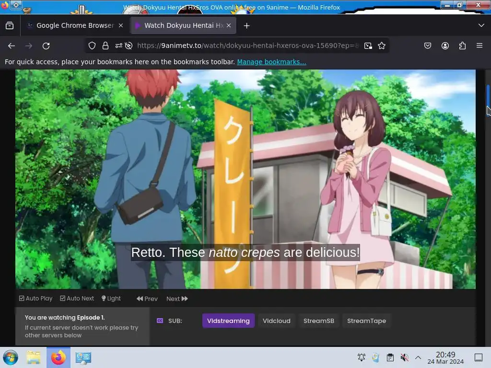Switch to StreamTape server

coord(366,321)
